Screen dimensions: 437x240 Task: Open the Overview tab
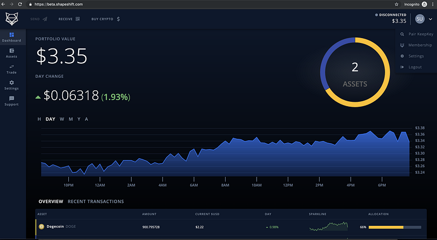coord(51,201)
